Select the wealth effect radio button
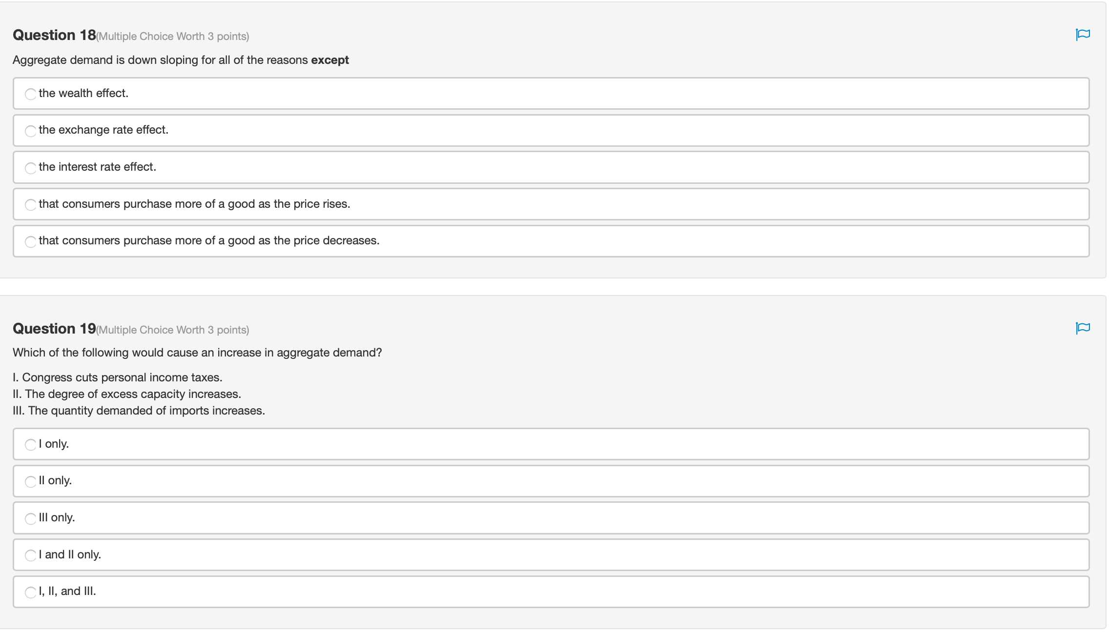1109x633 pixels. click(31, 94)
